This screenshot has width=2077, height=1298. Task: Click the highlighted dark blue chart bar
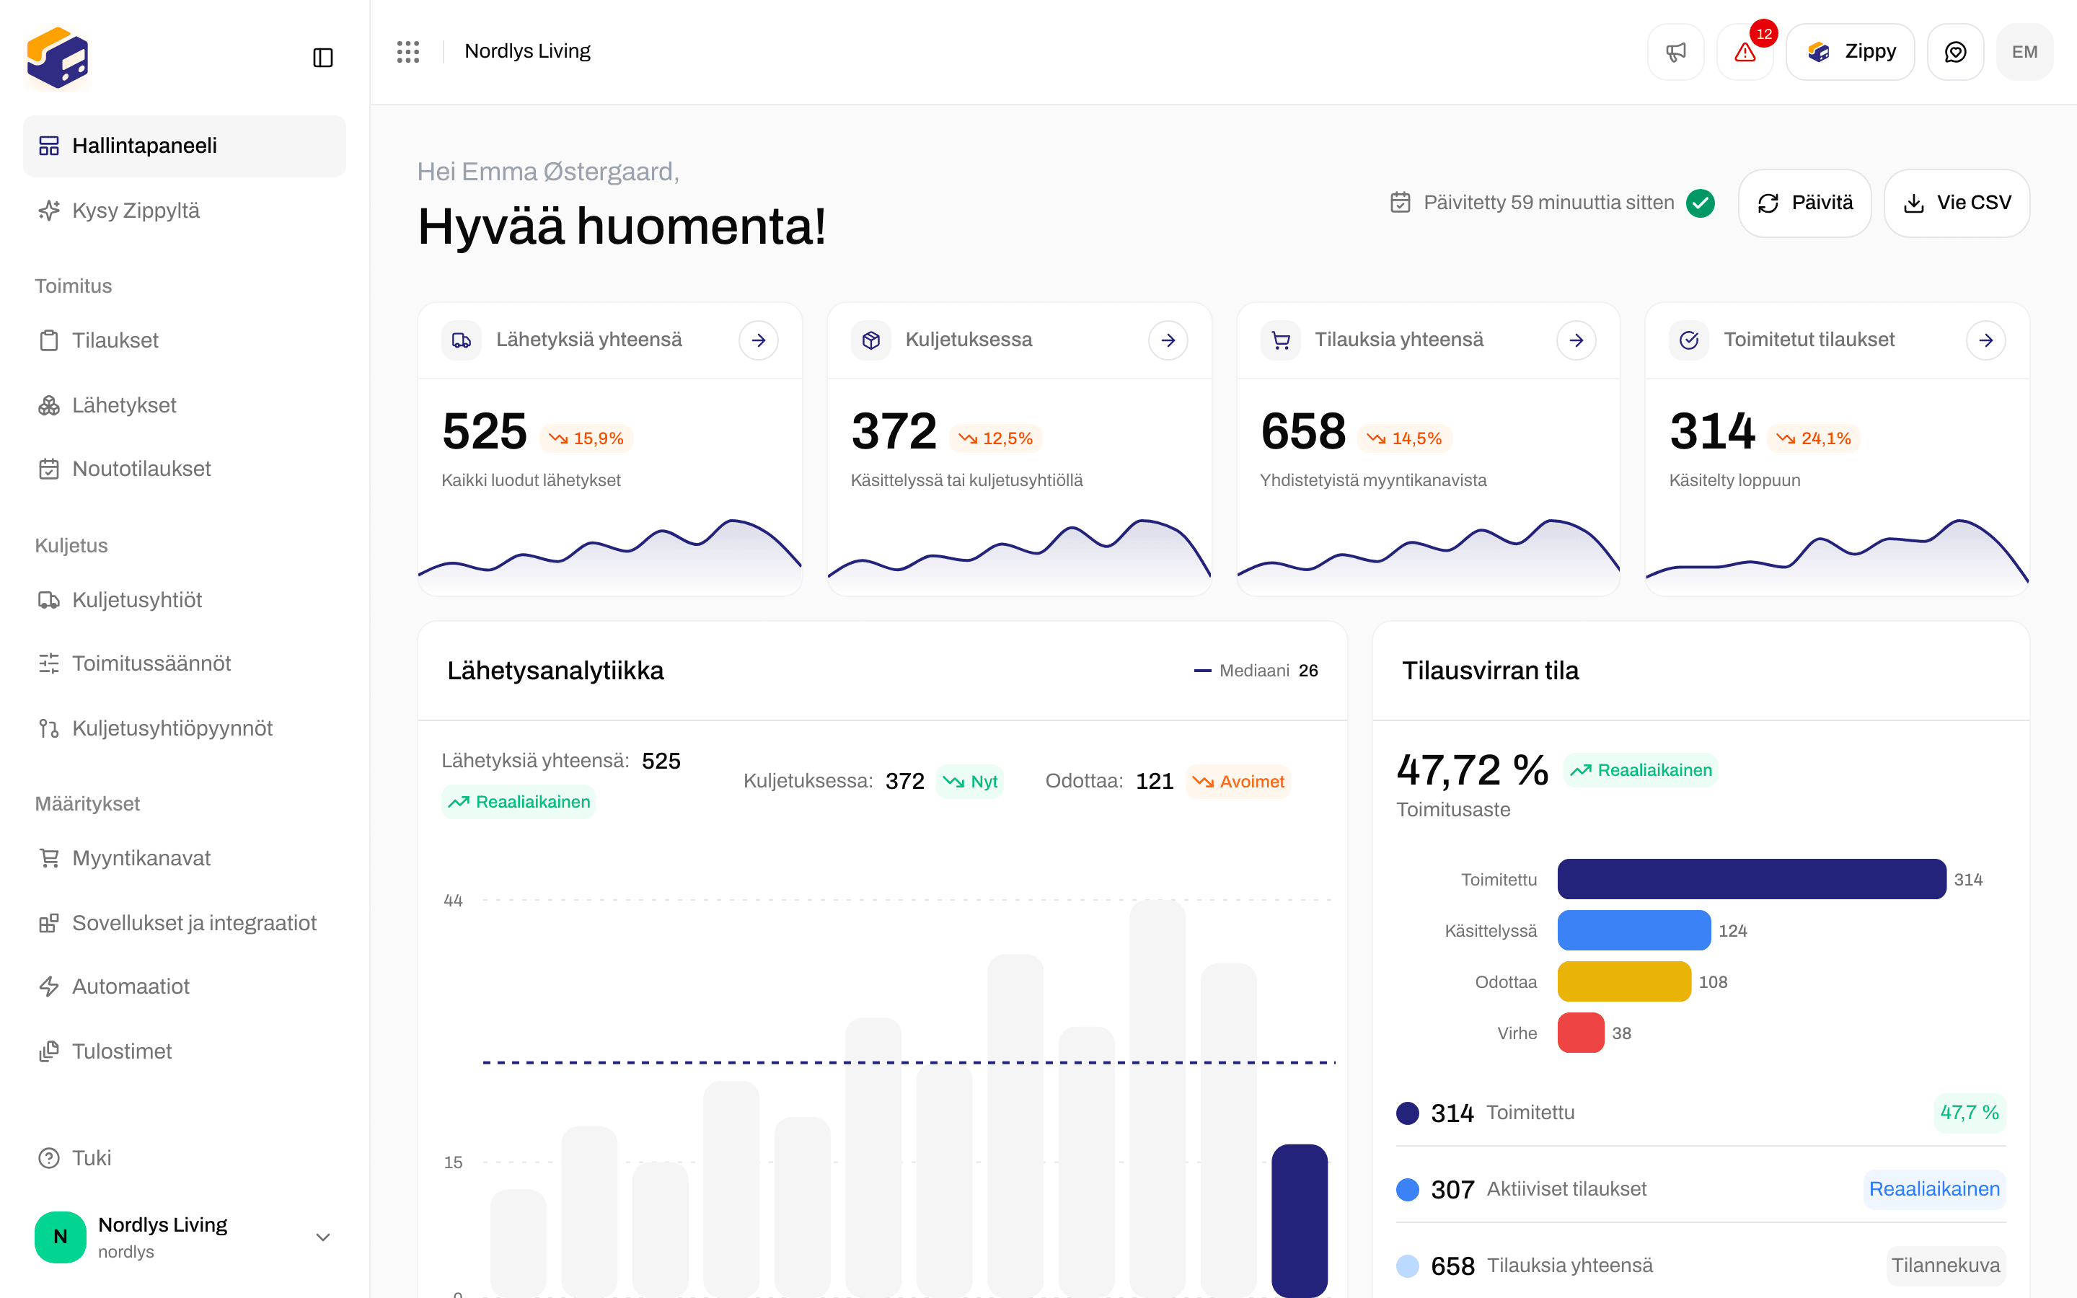1300,1221
